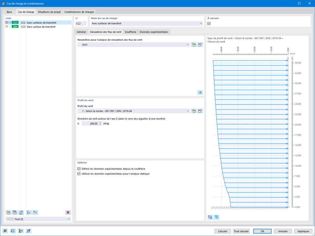Select 'CC2 Avec surfaces de transfert' in list

[x=38, y=22]
